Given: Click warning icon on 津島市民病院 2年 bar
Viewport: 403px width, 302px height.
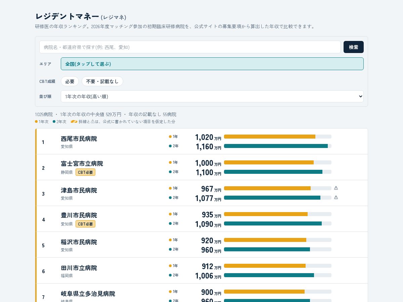Looking at the screenshot, I should [x=336, y=197].
